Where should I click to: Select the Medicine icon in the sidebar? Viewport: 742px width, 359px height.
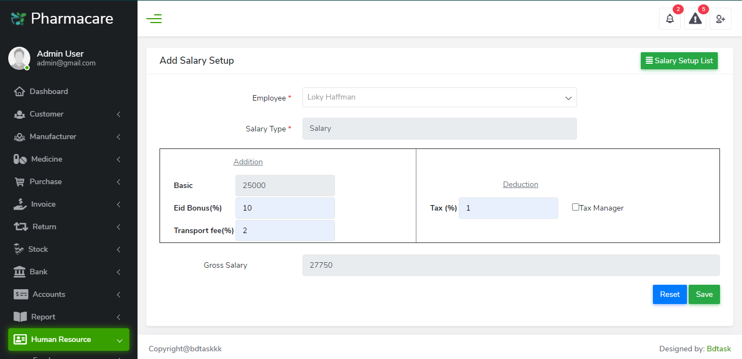point(19,159)
